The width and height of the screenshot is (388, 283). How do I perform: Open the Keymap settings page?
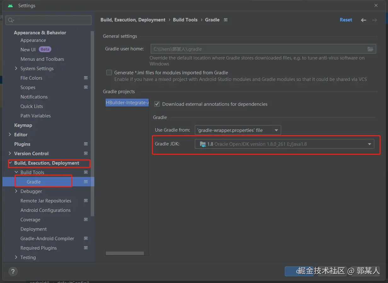click(x=23, y=125)
